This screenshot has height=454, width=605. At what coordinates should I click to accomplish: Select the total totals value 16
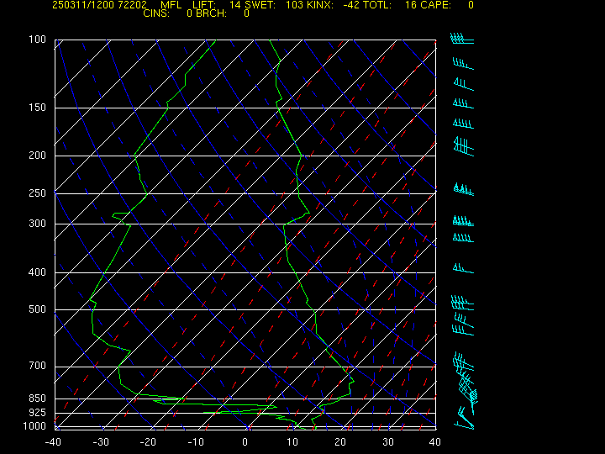pos(410,5)
